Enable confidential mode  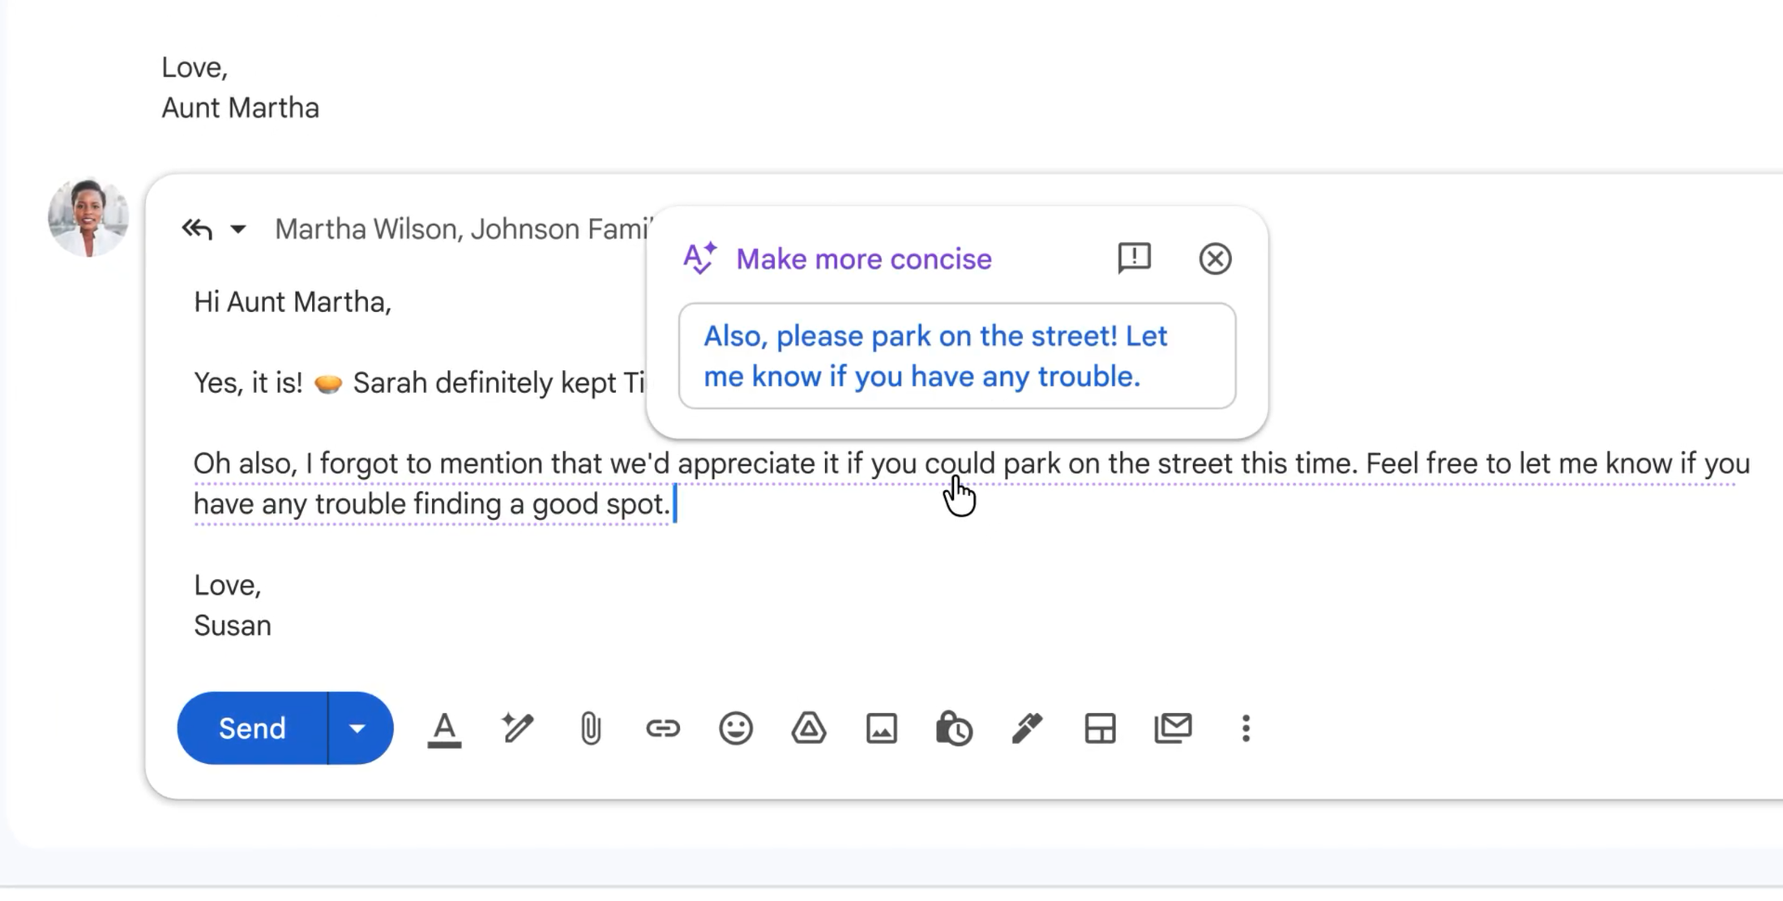click(x=954, y=728)
